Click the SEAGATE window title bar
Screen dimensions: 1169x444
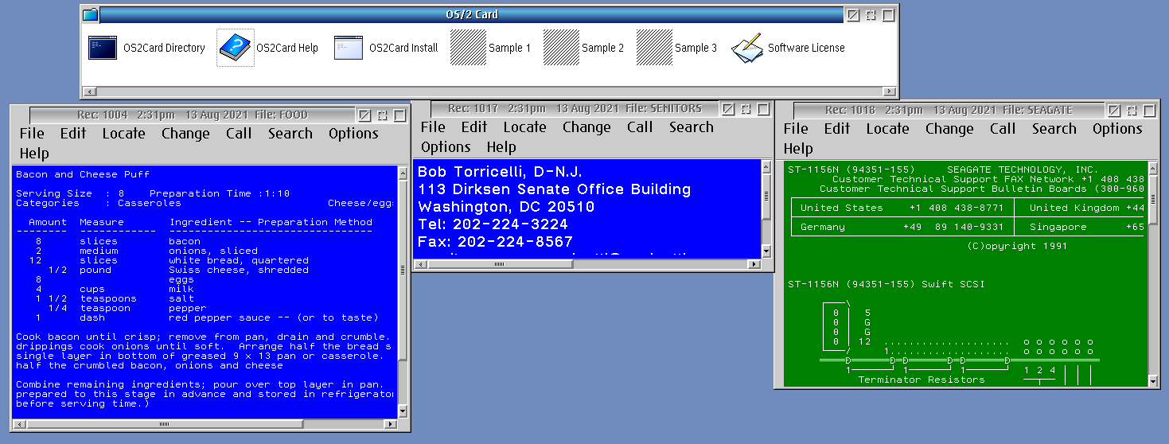pos(949,110)
